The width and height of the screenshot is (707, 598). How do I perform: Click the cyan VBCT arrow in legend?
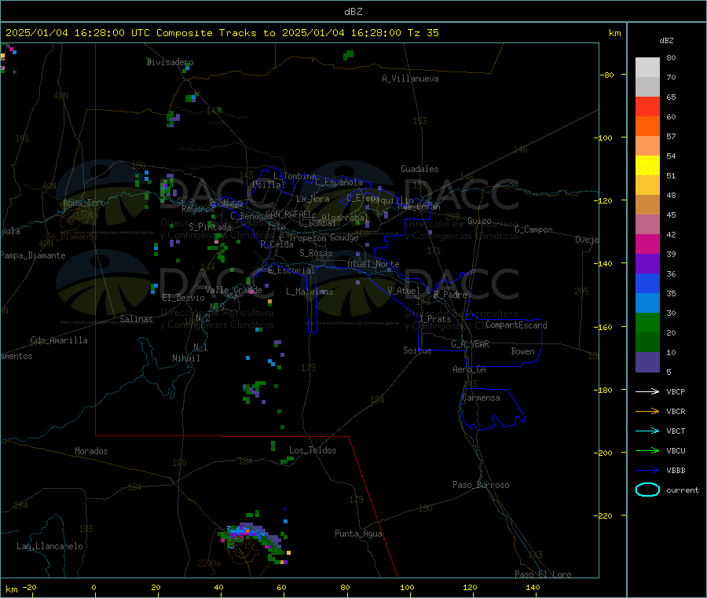point(647,431)
